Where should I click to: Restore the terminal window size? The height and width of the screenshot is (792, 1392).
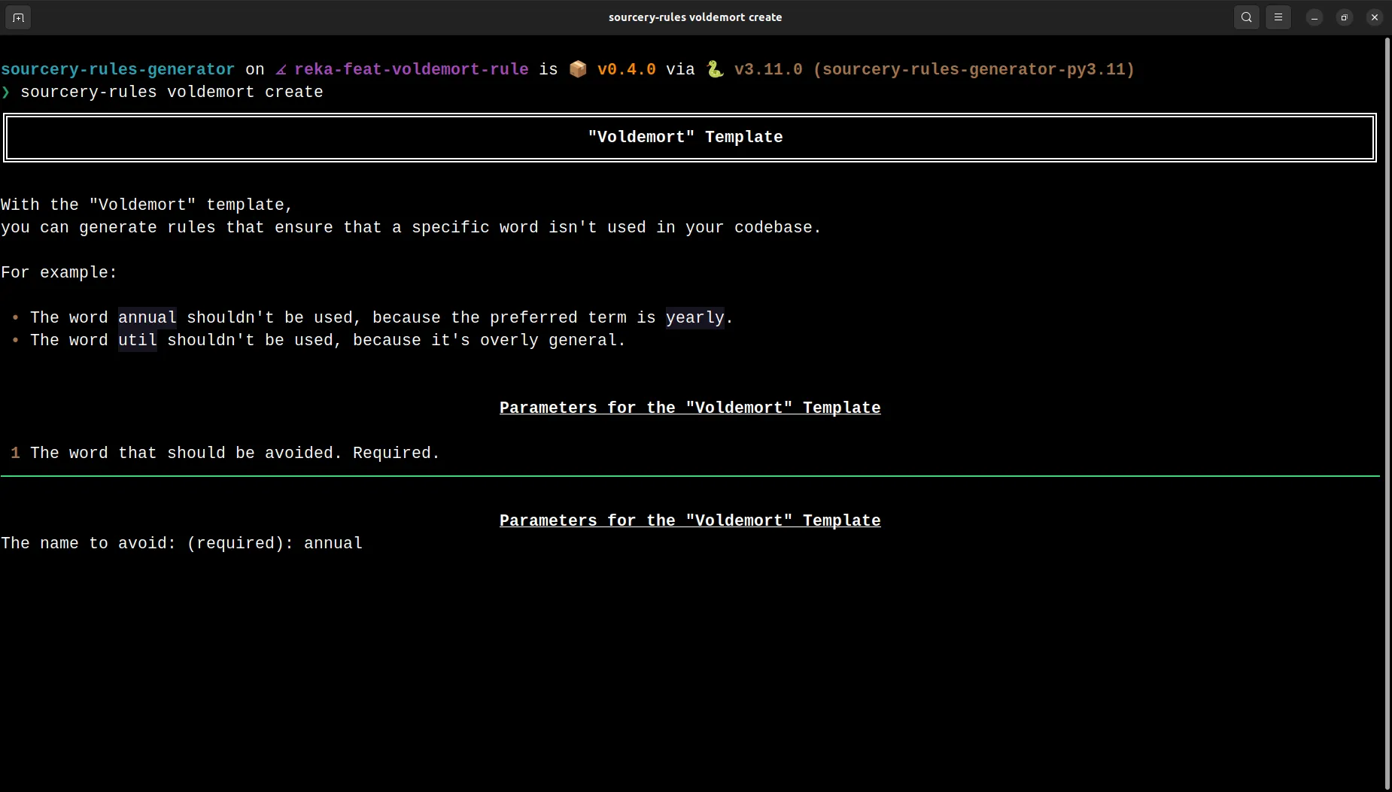tap(1345, 17)
